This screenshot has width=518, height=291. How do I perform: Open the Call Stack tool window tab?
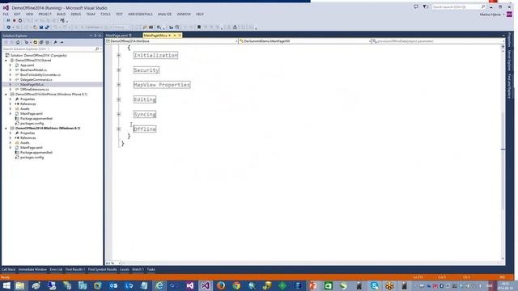coord(9,269)
